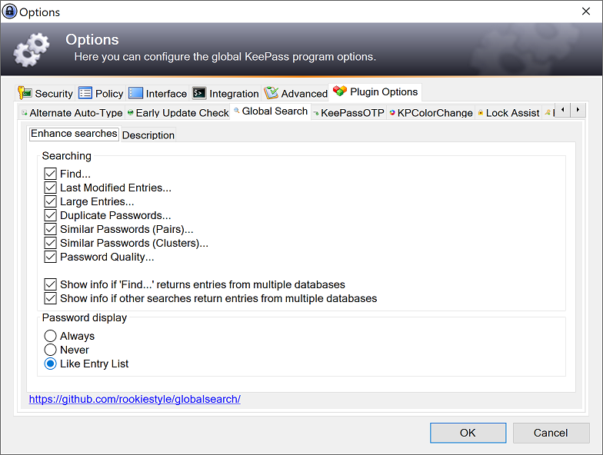
Task: Open the Advanced tab
Action: (x=295, y=94)
